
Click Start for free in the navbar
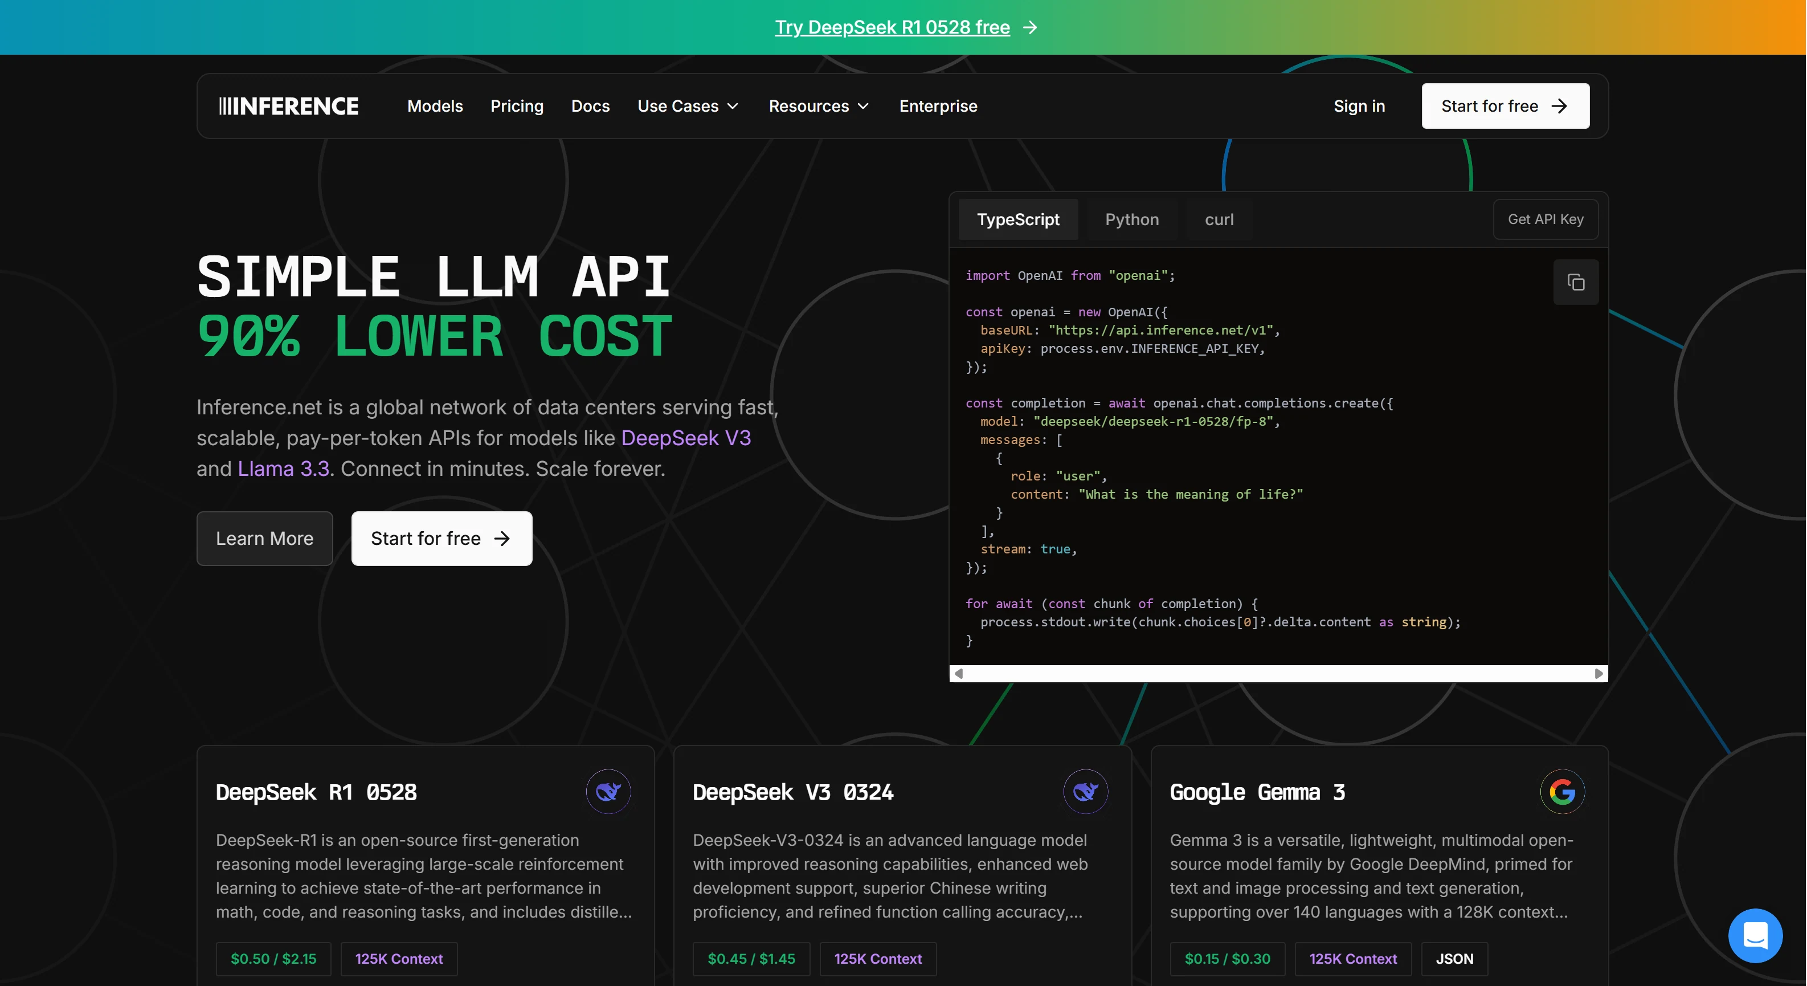coord(1506,106)
